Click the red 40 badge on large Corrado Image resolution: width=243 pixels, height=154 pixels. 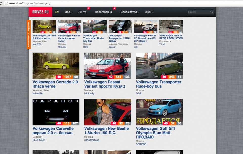pos(59,77)
